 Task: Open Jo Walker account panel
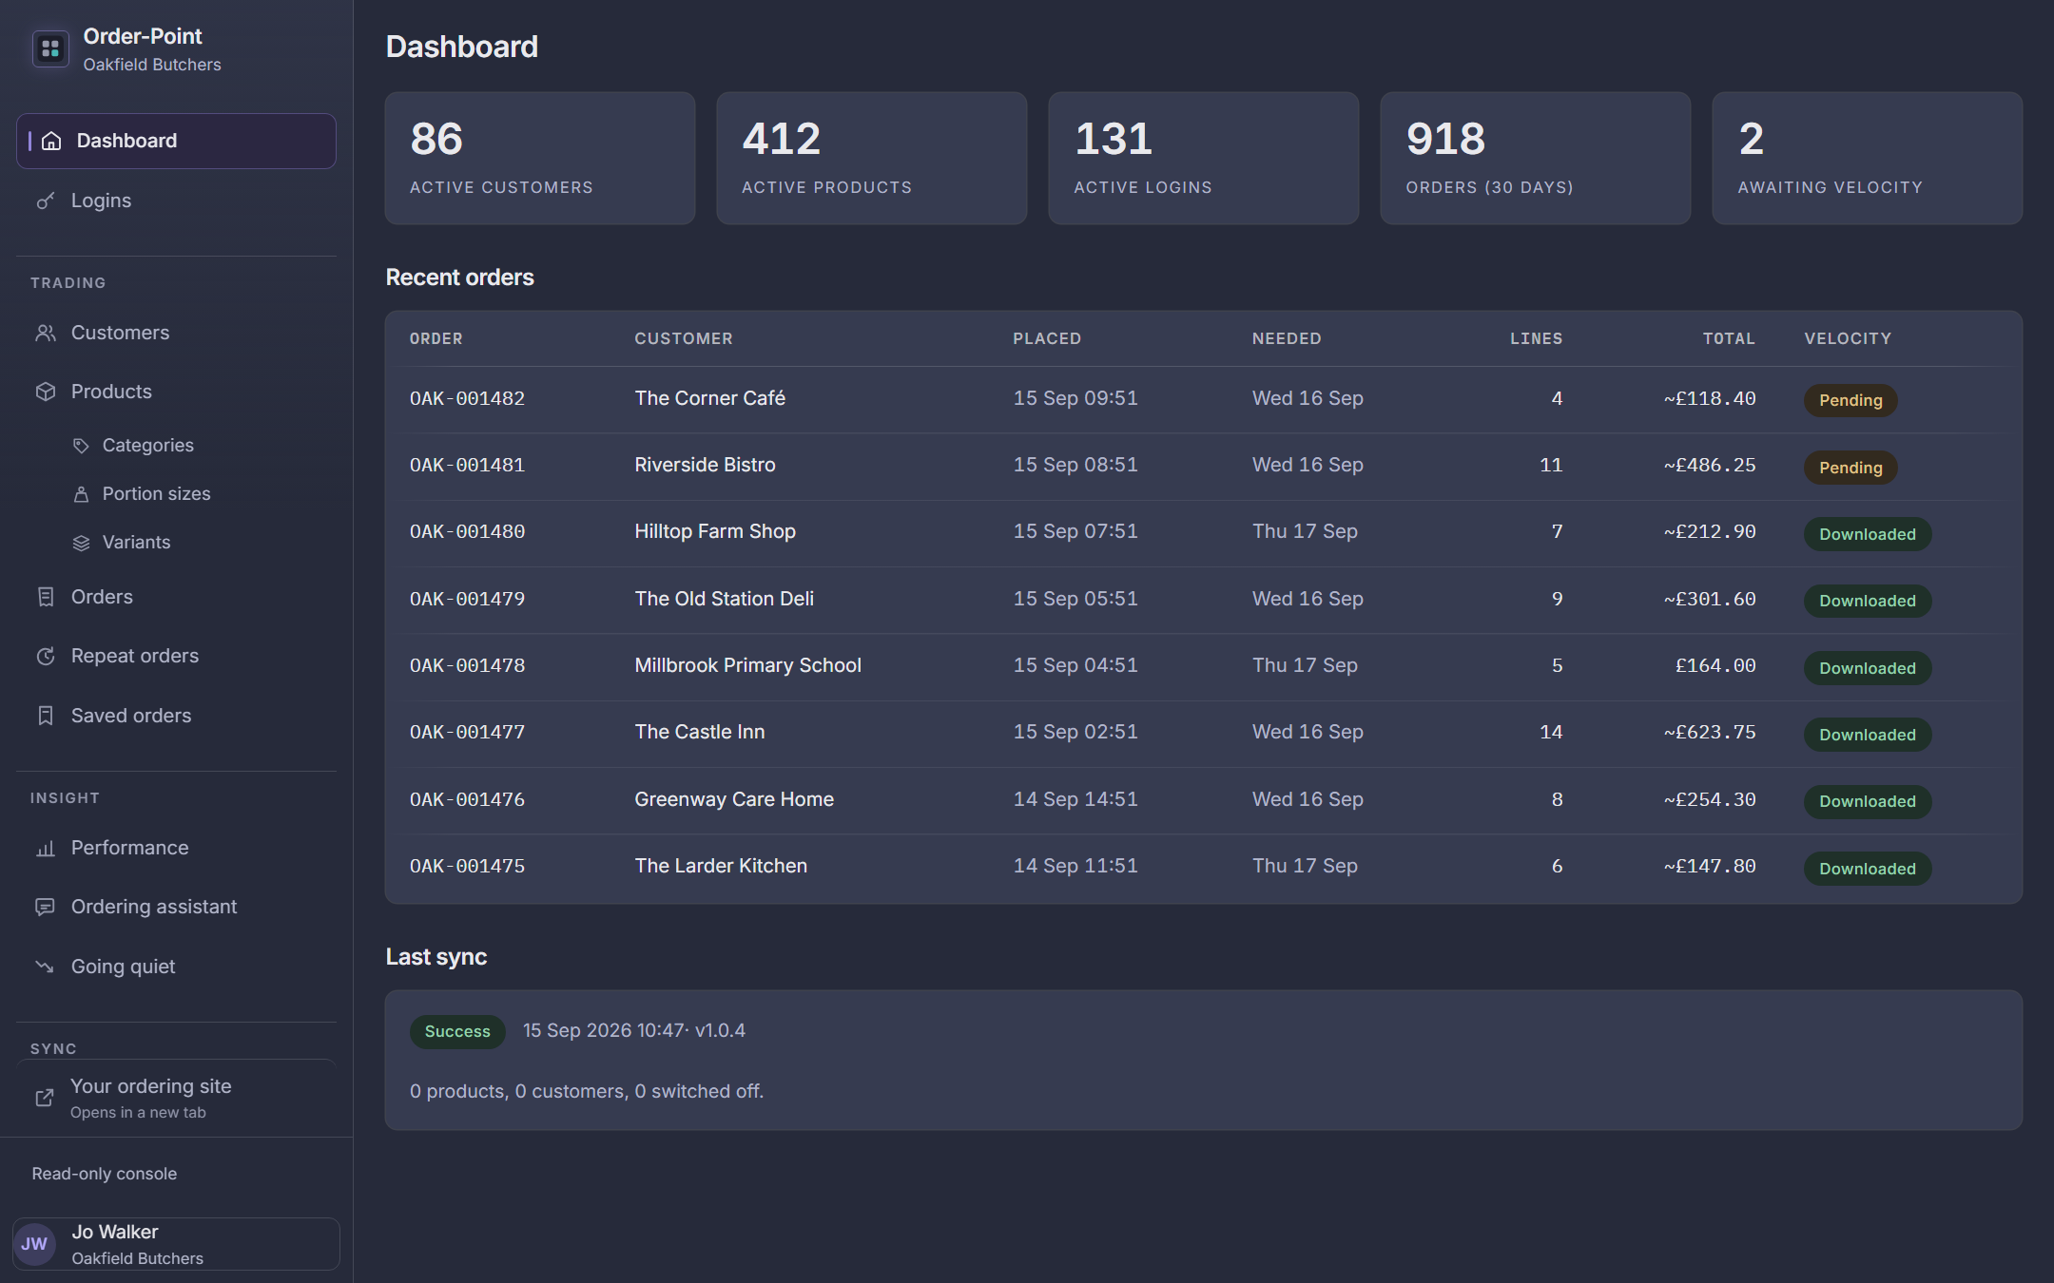point(176,1244)
